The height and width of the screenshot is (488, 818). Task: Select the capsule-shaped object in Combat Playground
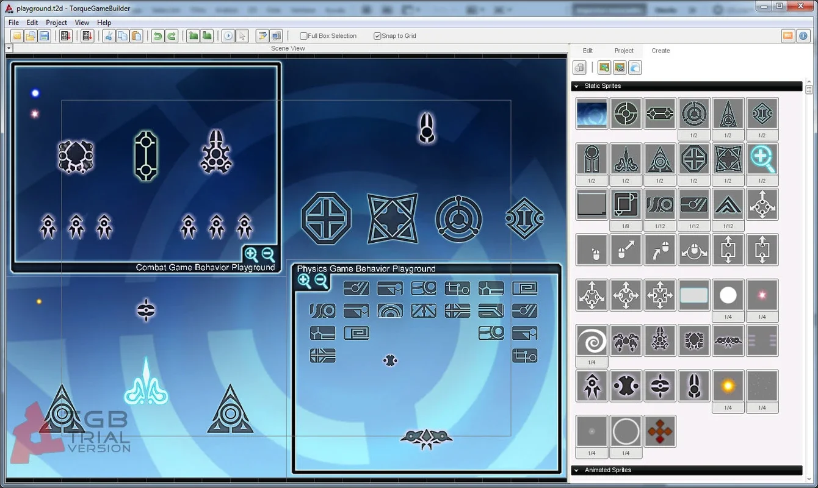146,156
